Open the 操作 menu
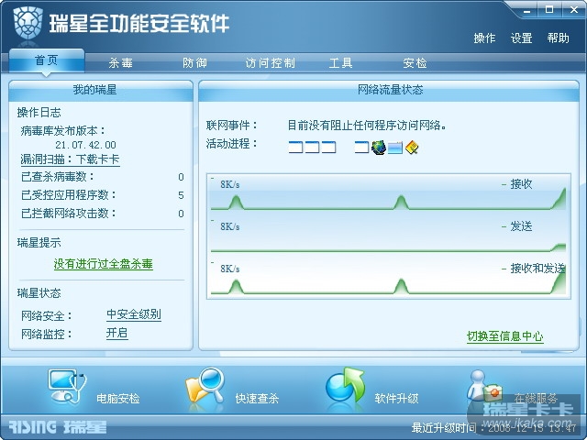 click(x=484, y=38)
